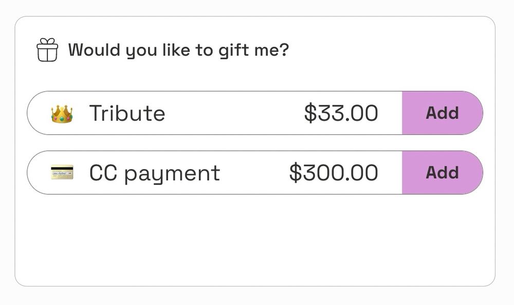Click the word "payment" in second row
The height and width of the screenshot is (305, 514).
click(172, 174)
